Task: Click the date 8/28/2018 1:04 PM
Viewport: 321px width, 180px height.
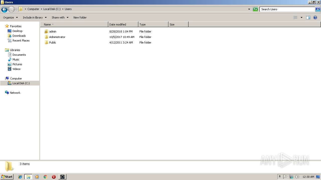Action: coord(121,31)
